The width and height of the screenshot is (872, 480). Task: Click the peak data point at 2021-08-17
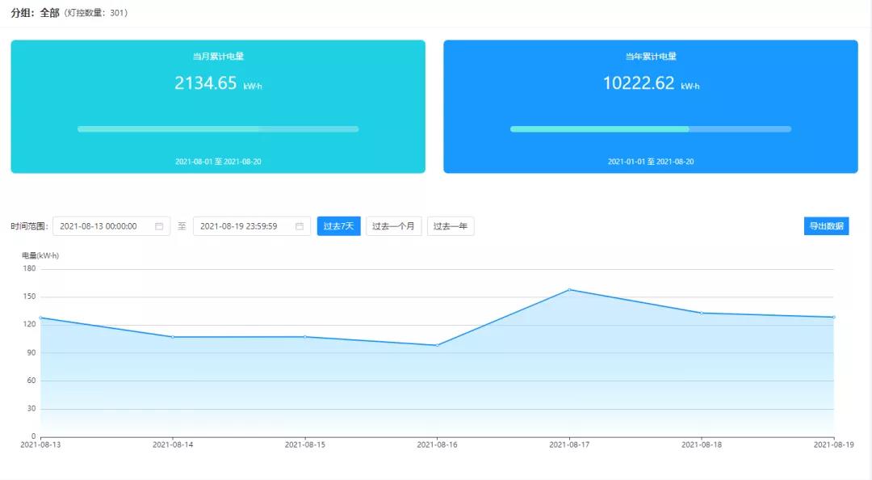(x=569, y=289)
